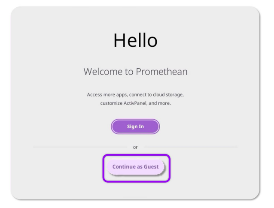Click the 'or' separator text

[135, 147]
